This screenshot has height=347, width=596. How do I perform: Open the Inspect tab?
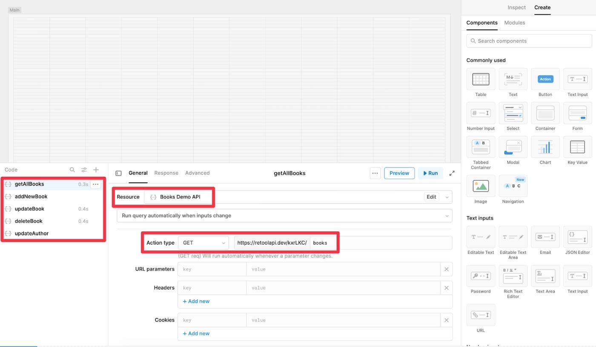click(x=516, y=7)
